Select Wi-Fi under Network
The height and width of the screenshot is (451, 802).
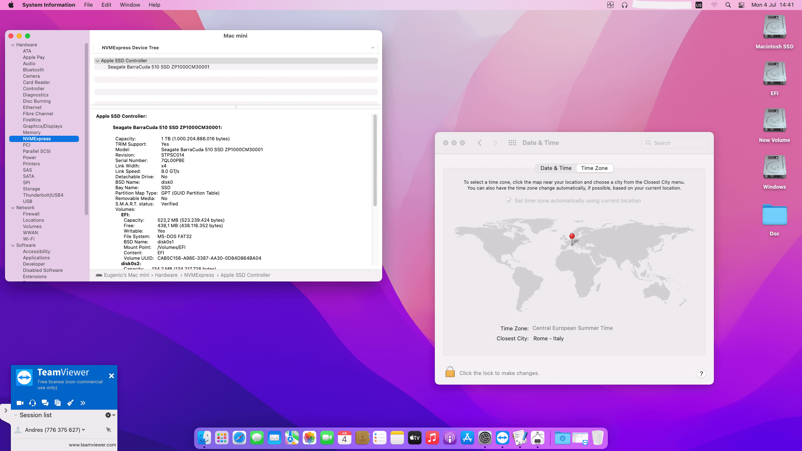[x=29, y=239]
